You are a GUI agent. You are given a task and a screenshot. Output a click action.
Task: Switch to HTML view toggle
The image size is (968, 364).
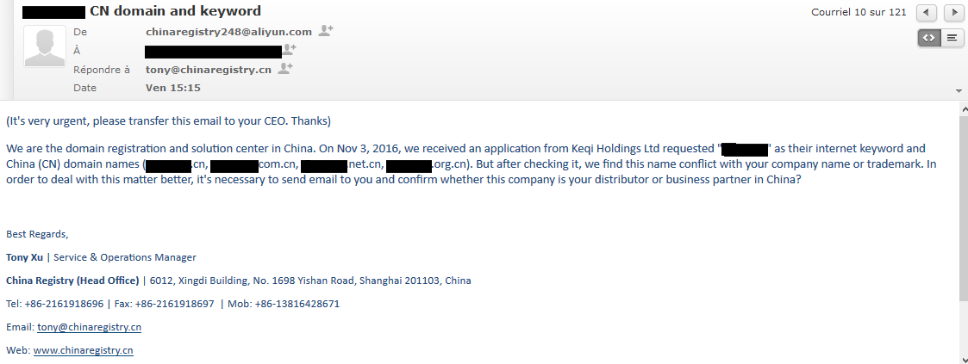(928, 38)
